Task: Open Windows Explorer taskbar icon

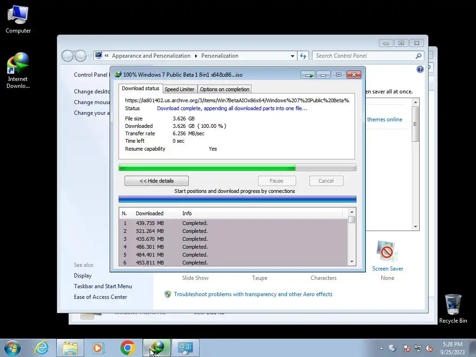Action: 70,348
